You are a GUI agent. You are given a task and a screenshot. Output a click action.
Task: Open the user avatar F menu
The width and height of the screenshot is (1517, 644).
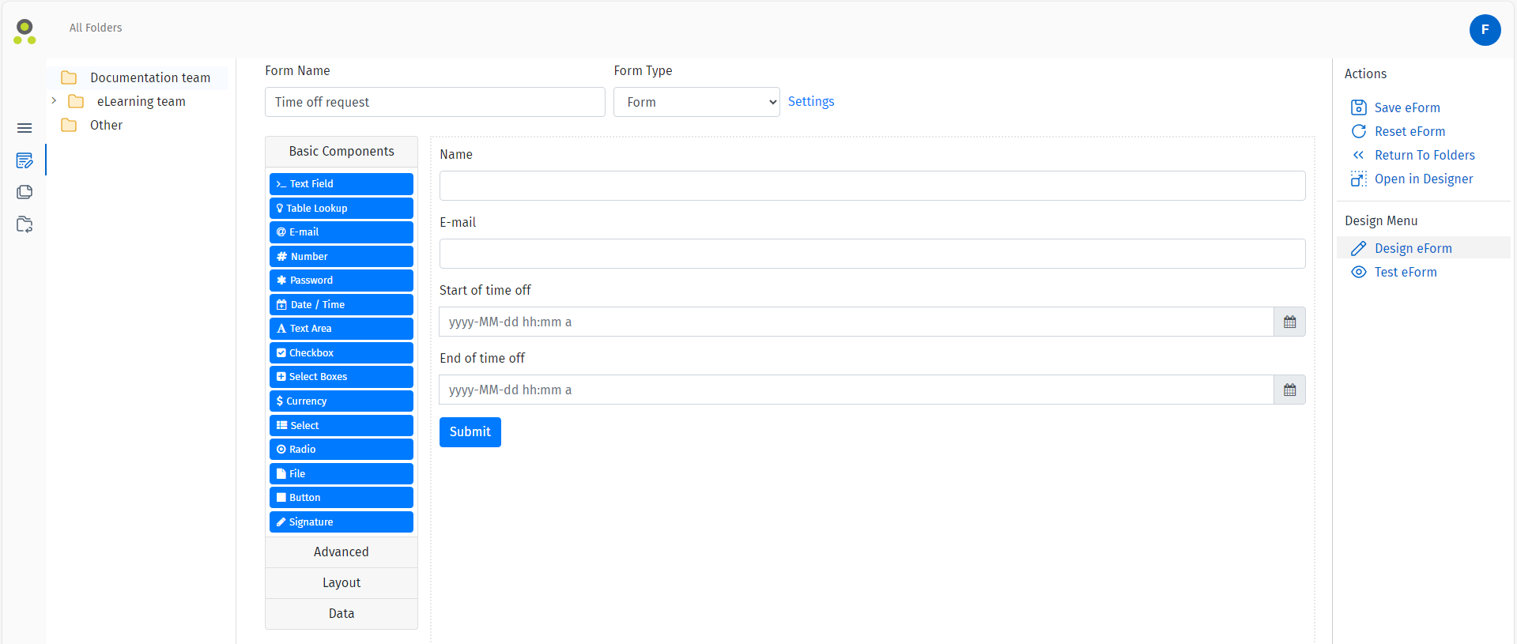[1485, 30]
